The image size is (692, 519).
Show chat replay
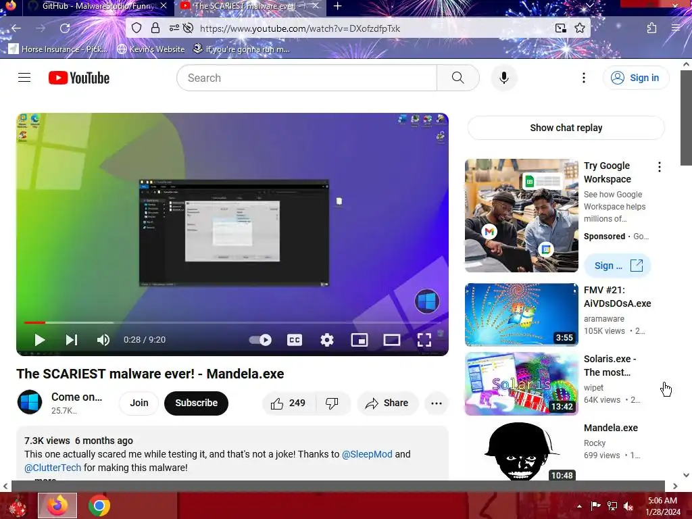[x=566, y=128]
